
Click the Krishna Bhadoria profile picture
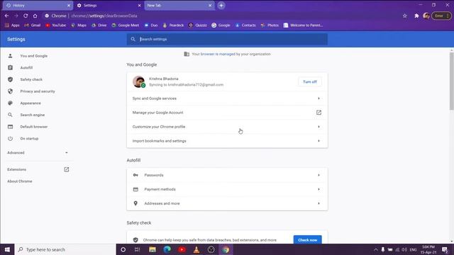tap(139, 82)
